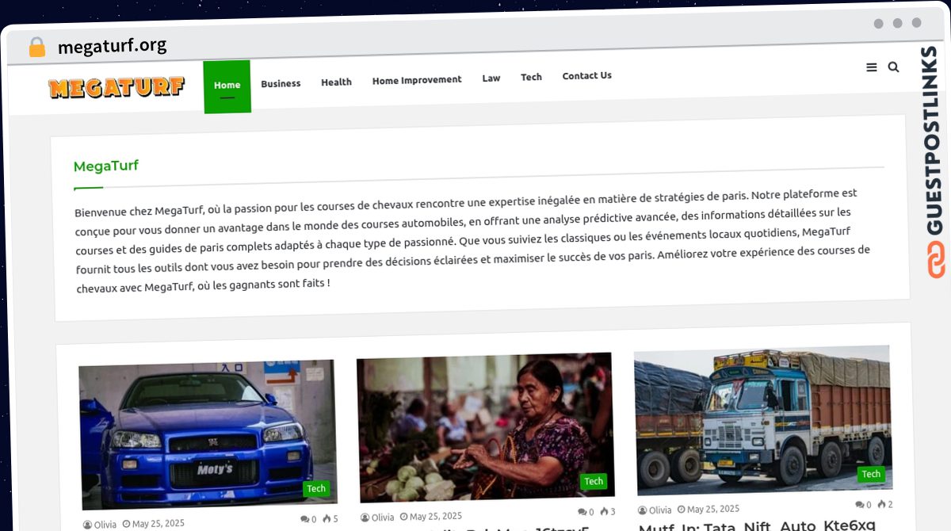Viewport: 951px width, 531px height.
Task: Select the Health menu item
Action: tap(336, 82)
